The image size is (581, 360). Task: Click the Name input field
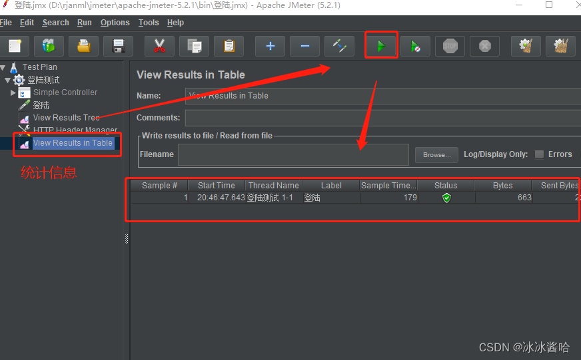[382, 96]
